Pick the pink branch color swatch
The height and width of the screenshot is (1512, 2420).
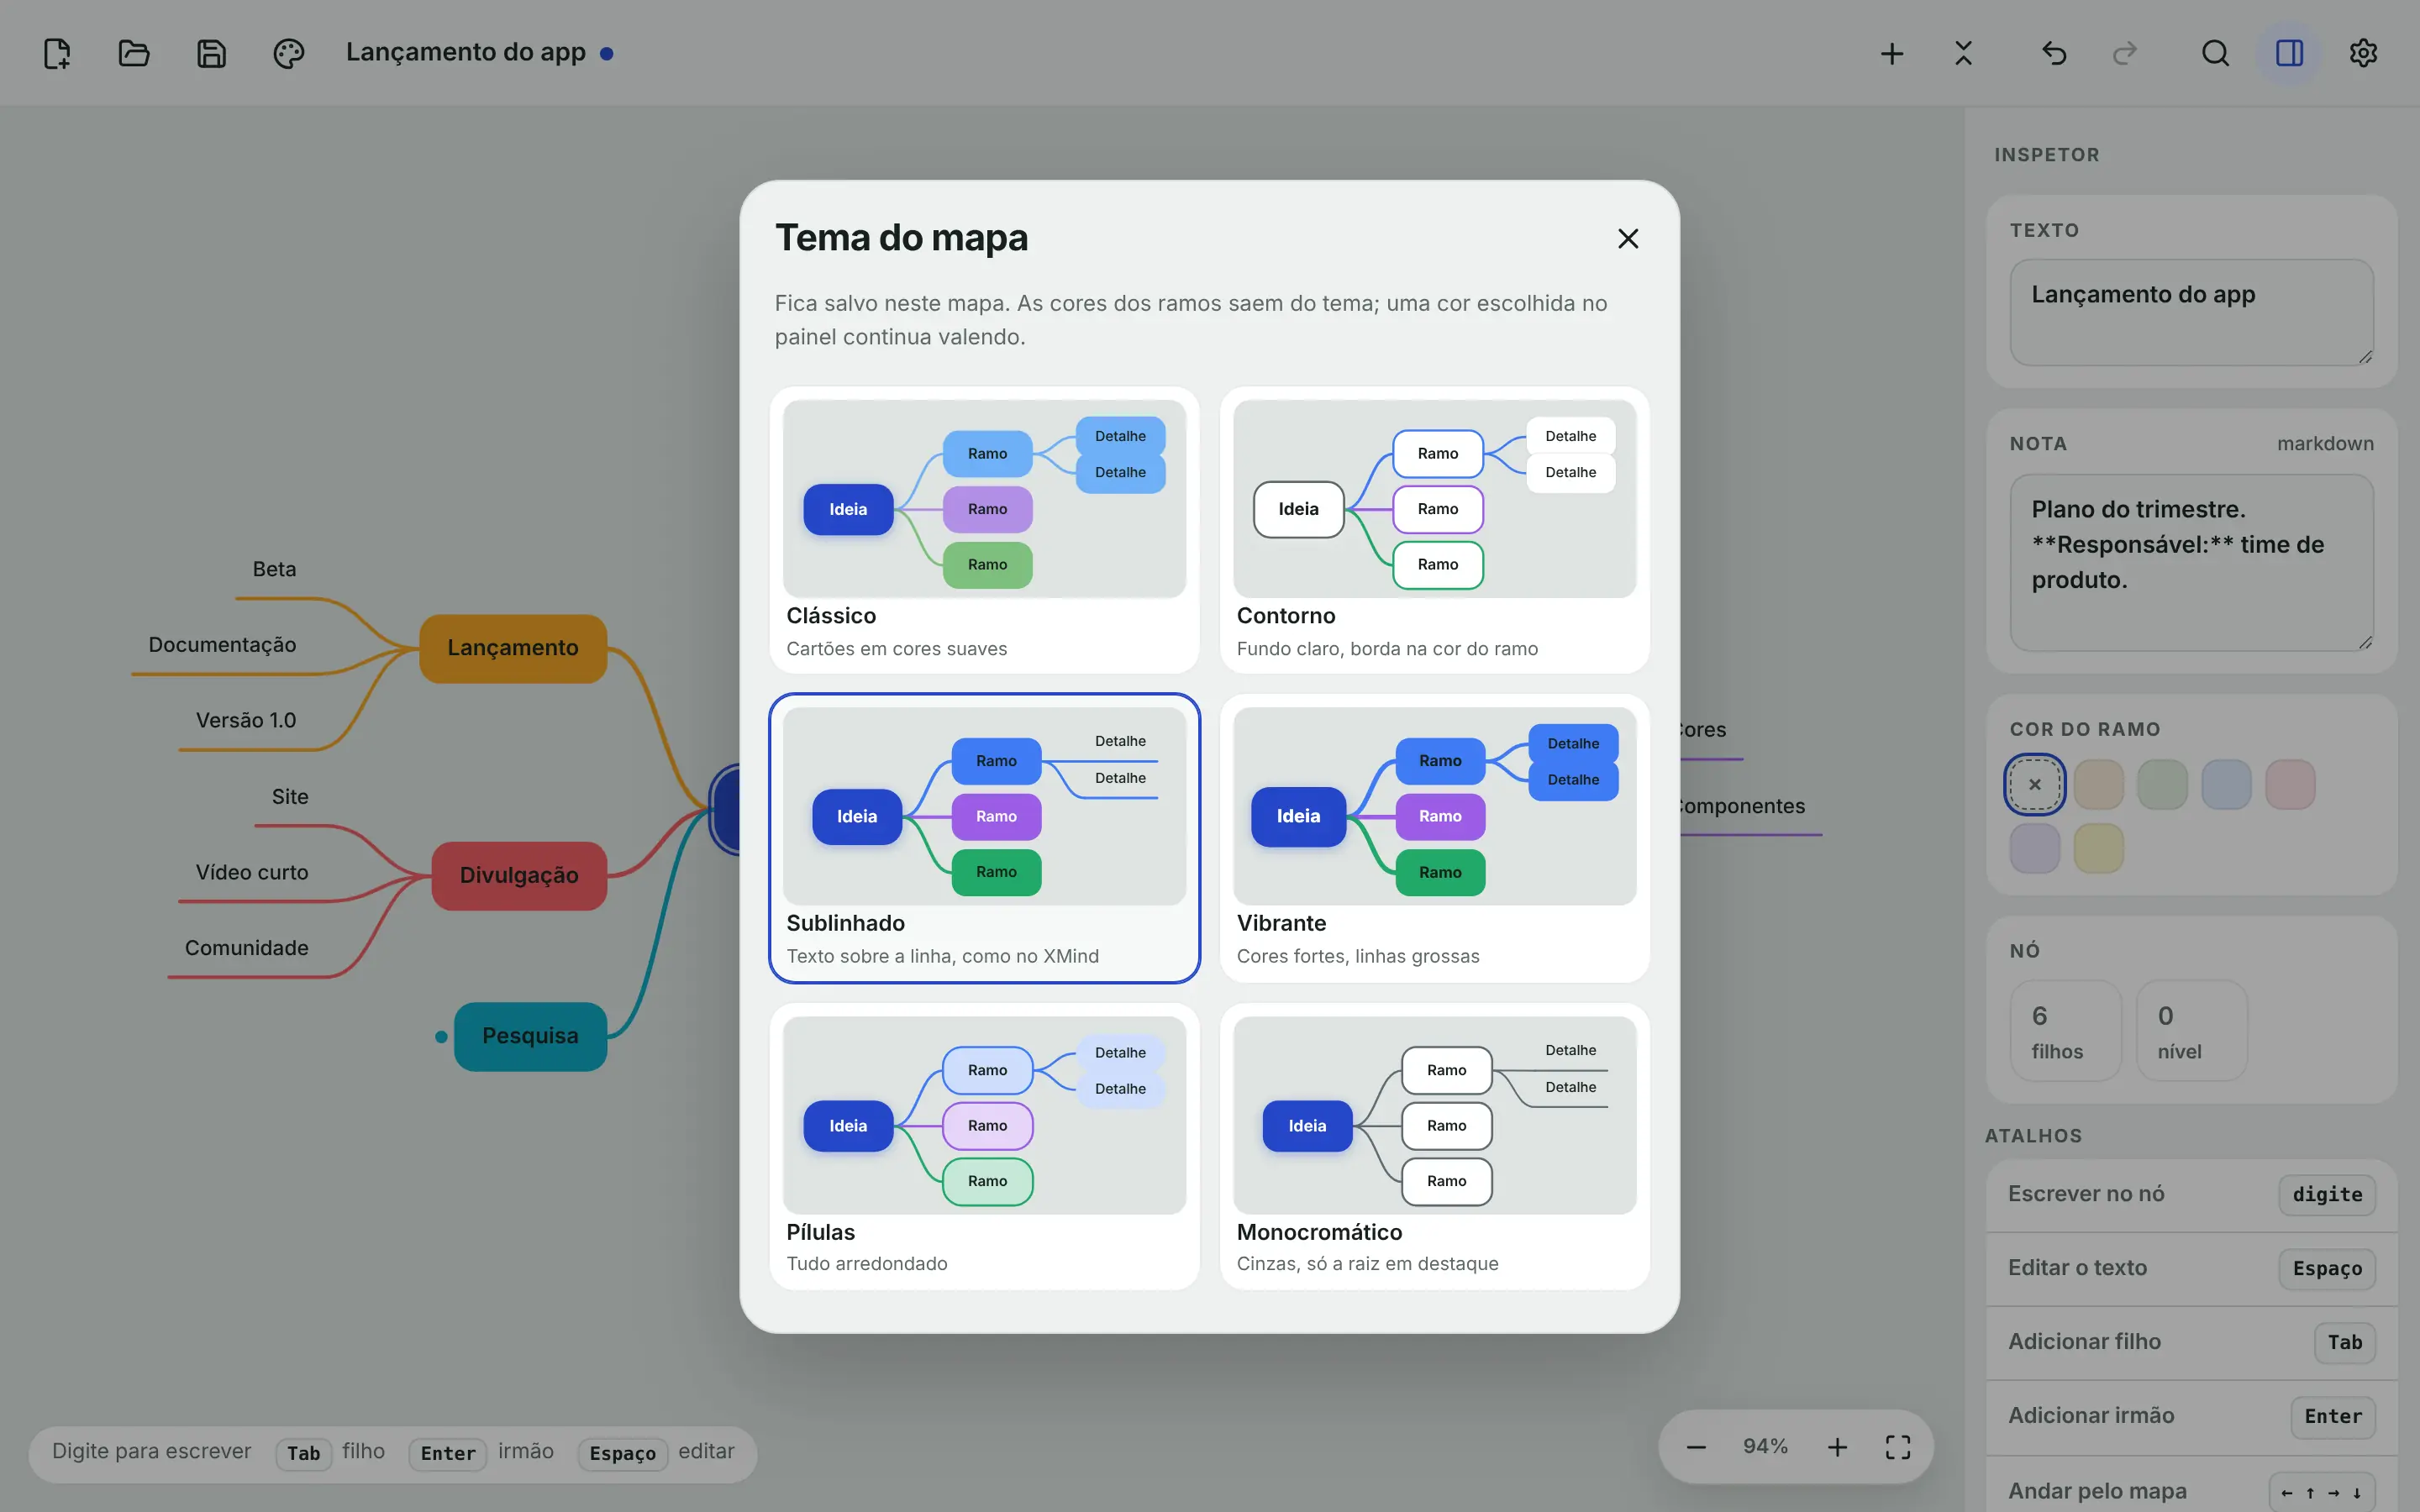[x=2290, y=784]
